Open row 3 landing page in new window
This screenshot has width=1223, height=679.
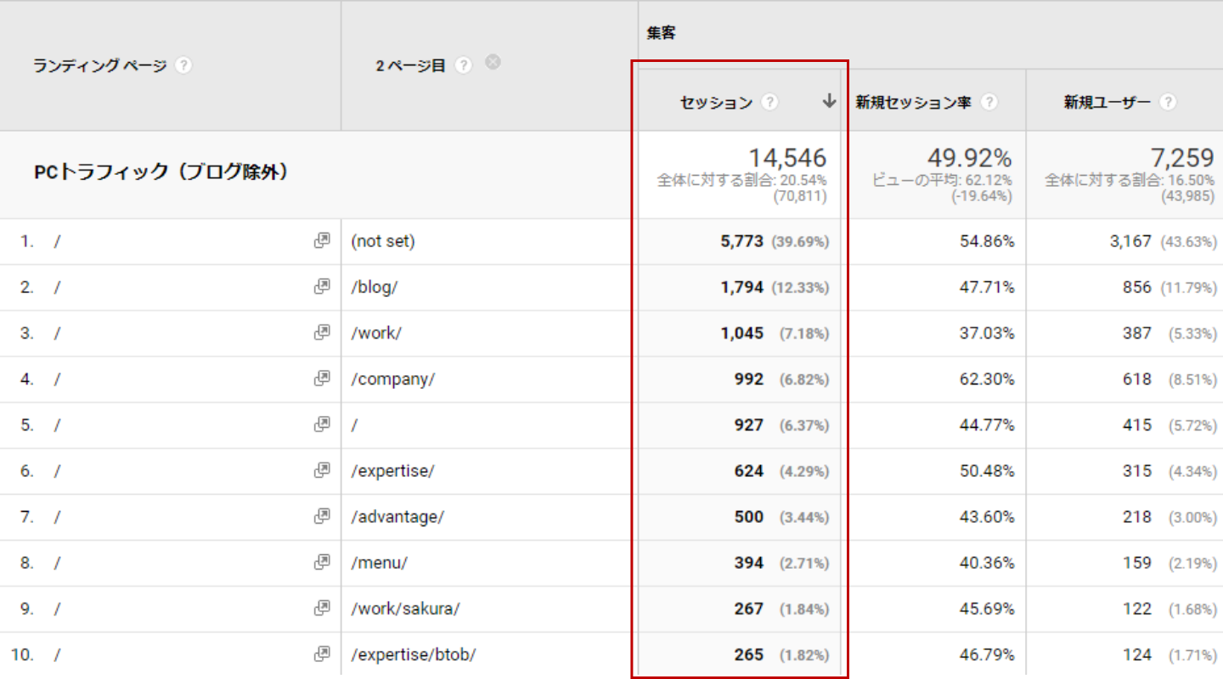click(322, 333)
